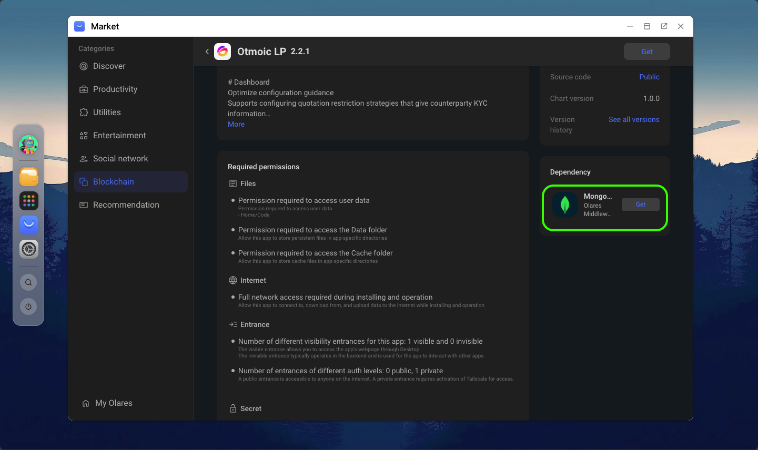Open the Recommendation category
The height and width of the screenshot is (450, 758).
point(126,205)
